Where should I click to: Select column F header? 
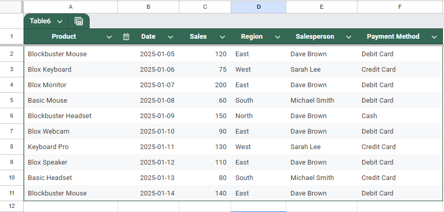(x=400, y=7)
